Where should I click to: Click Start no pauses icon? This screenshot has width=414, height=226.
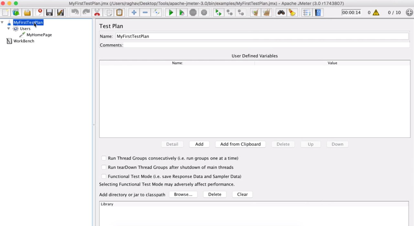[182, 13]
